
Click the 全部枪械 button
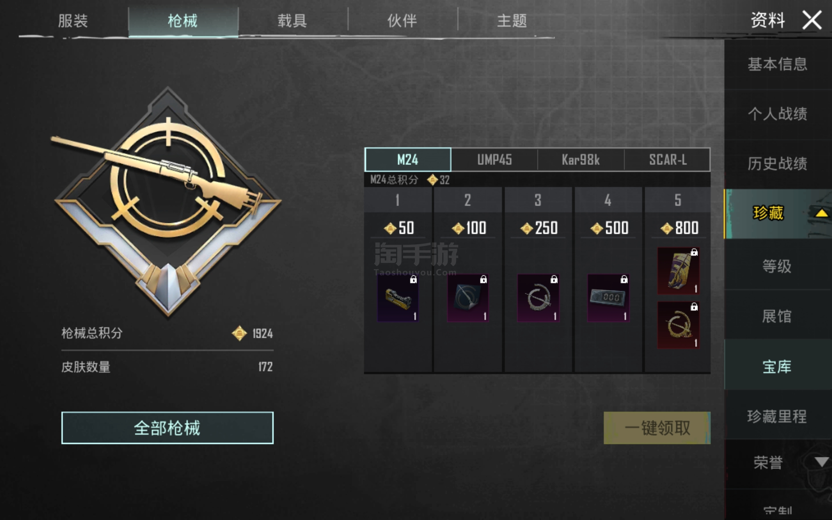[167, 428]
